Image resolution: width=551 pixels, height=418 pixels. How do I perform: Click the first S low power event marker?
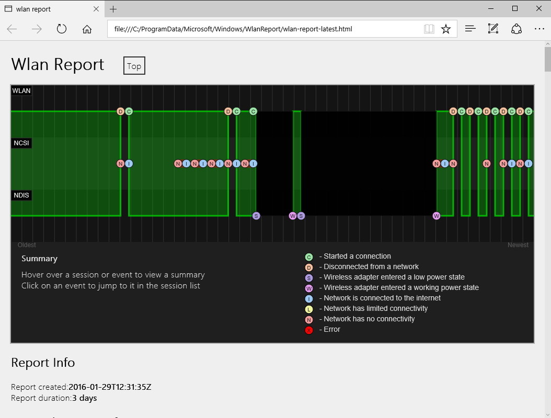tap(256, 216)
